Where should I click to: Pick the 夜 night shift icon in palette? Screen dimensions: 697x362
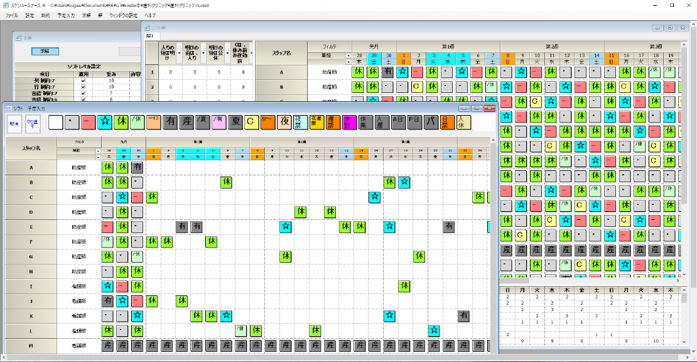(284, 123)
